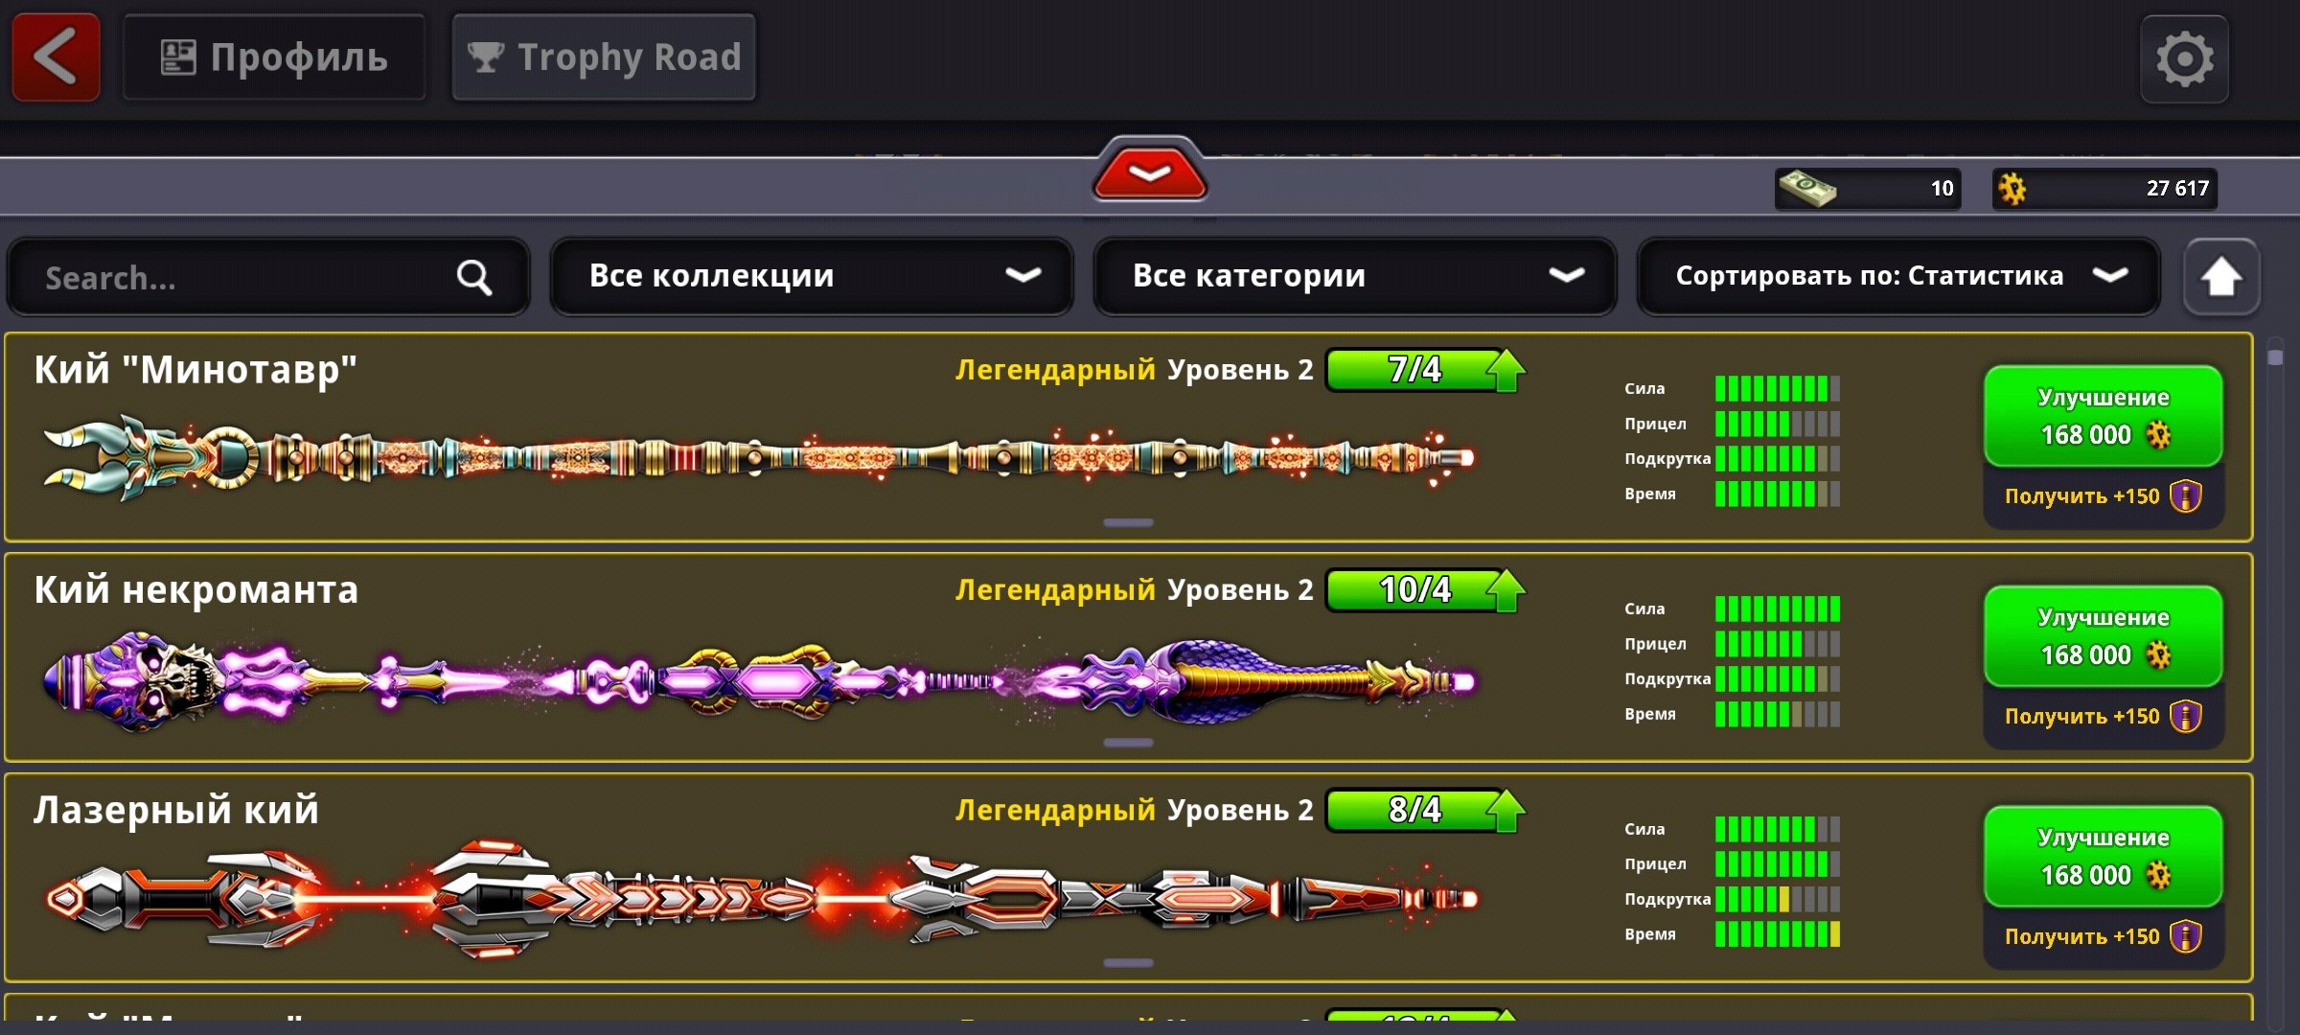Click the gold gear currency icon
Viewport: 2300px width, 1035px height.
(x=2012, y=189)
